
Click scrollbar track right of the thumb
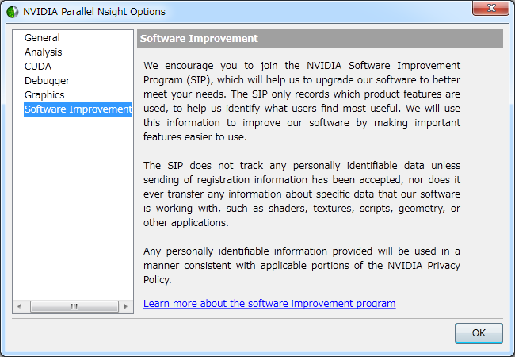coord(107,306)
